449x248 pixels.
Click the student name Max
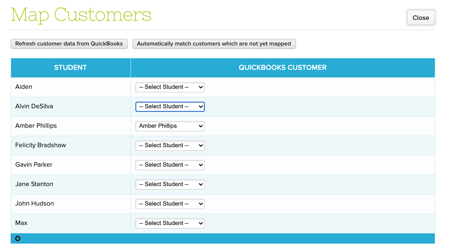click(x=21, y=223)
